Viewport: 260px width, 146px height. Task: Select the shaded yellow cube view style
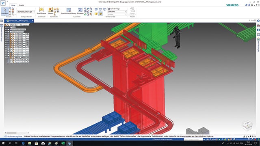coord(96,13)
